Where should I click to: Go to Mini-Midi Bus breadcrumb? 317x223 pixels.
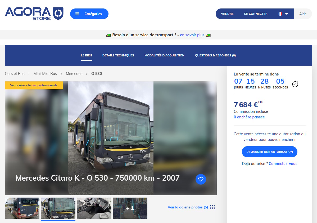click(45, 74)
